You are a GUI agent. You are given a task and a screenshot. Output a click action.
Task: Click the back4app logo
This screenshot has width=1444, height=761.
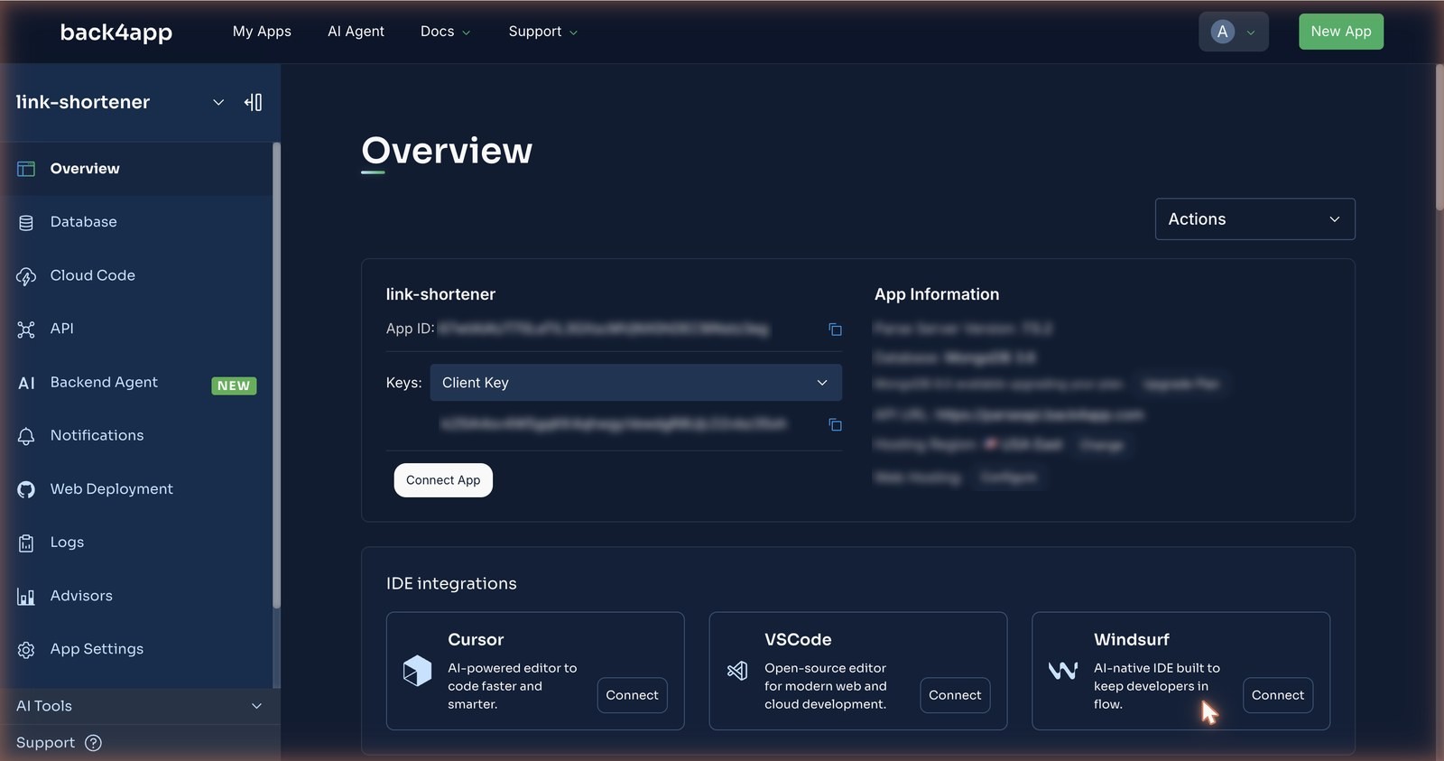point(116,32)
